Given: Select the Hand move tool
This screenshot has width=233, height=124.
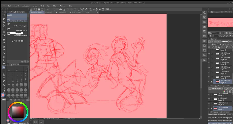Looking at the screenshot, I should pos(4,19).
